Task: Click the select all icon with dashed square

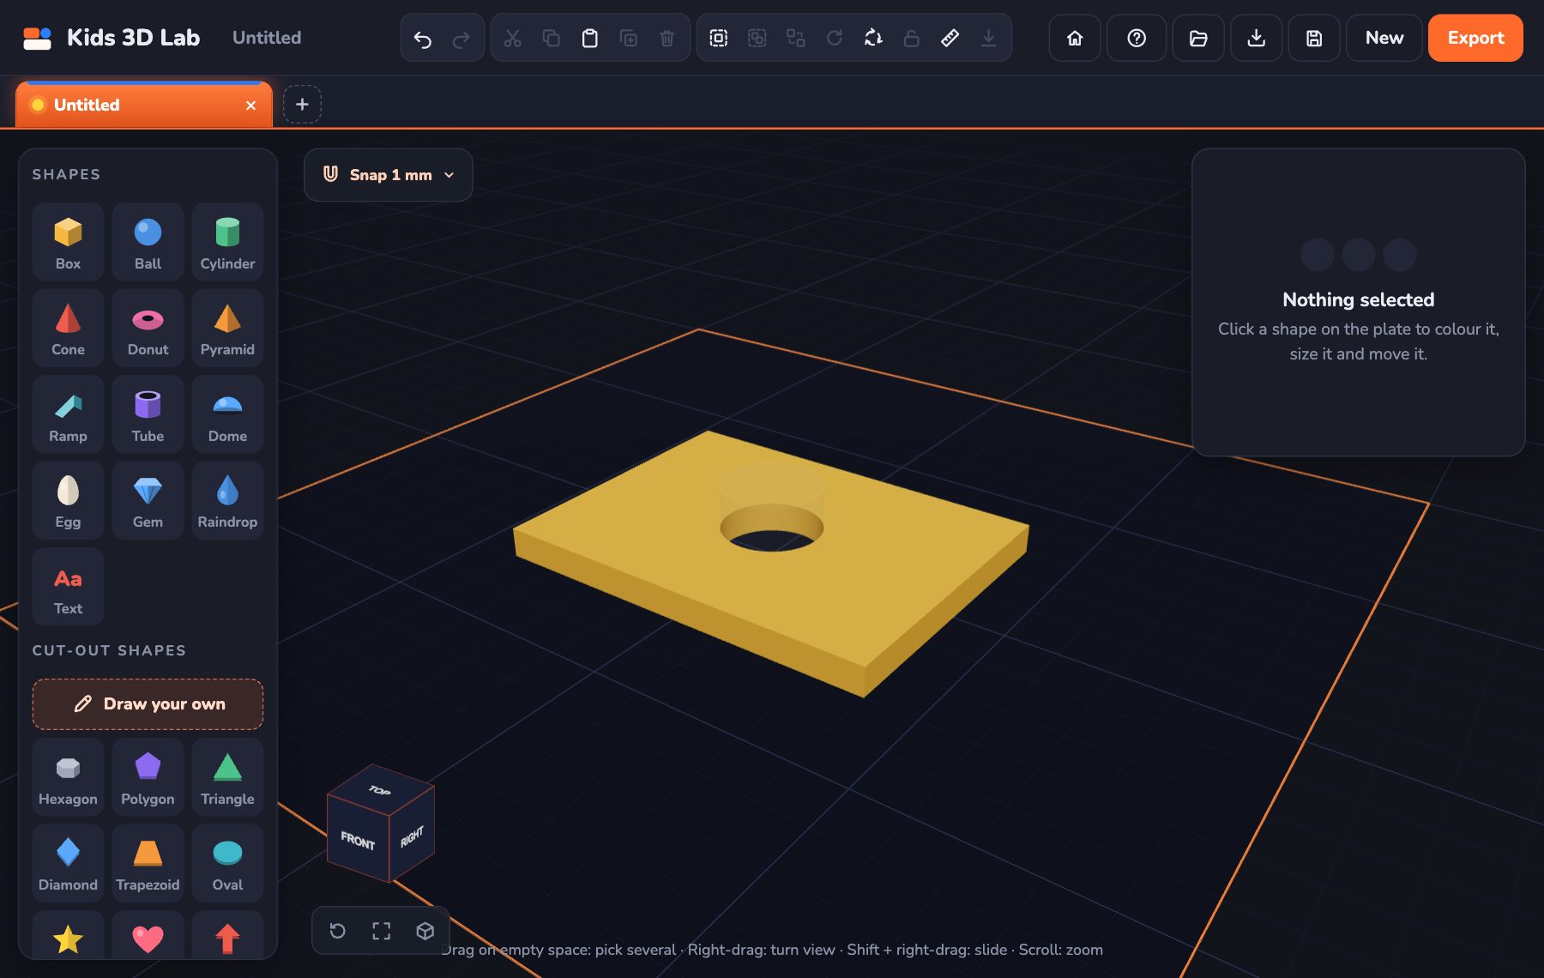Action: point(719,38)
